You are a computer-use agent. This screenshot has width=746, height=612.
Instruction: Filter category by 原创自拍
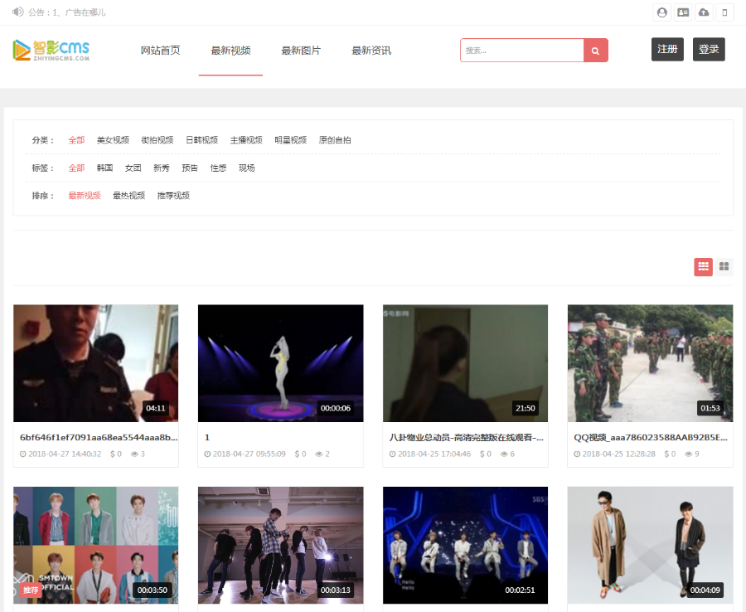(x=335, y=140)
